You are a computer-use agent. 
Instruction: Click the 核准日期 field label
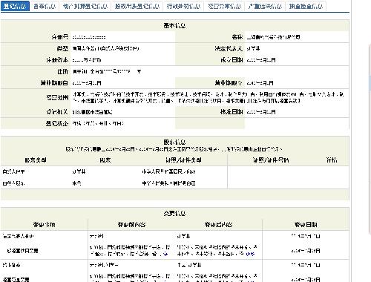coord(232,112)
